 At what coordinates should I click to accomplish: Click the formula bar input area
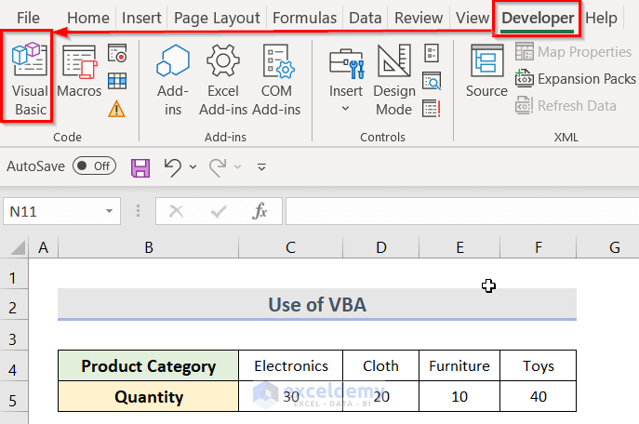[462, 211]
